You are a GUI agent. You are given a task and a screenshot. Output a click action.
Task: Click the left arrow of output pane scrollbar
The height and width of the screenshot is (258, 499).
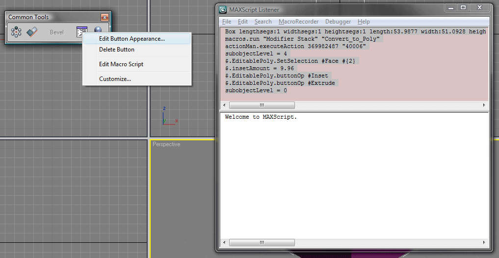tap(224, 242)
